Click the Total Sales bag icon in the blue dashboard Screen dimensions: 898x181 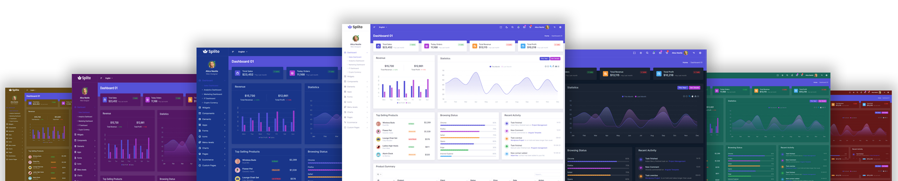[238, 73]
